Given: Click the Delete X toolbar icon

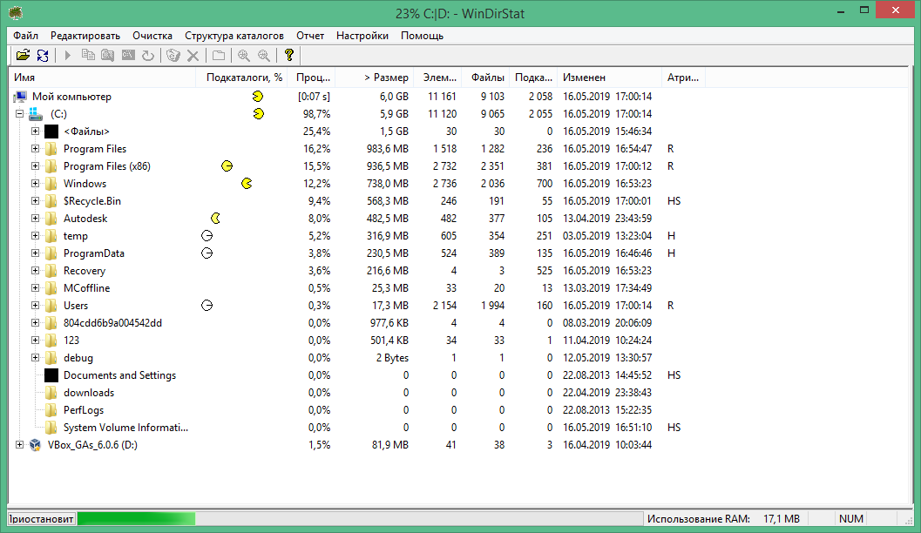Looking at the screenshot, I should click(x=193, y=56).
